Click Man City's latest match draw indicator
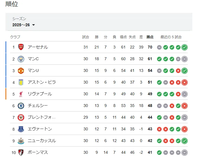The image size is (198, 158). tap(185, 59)
